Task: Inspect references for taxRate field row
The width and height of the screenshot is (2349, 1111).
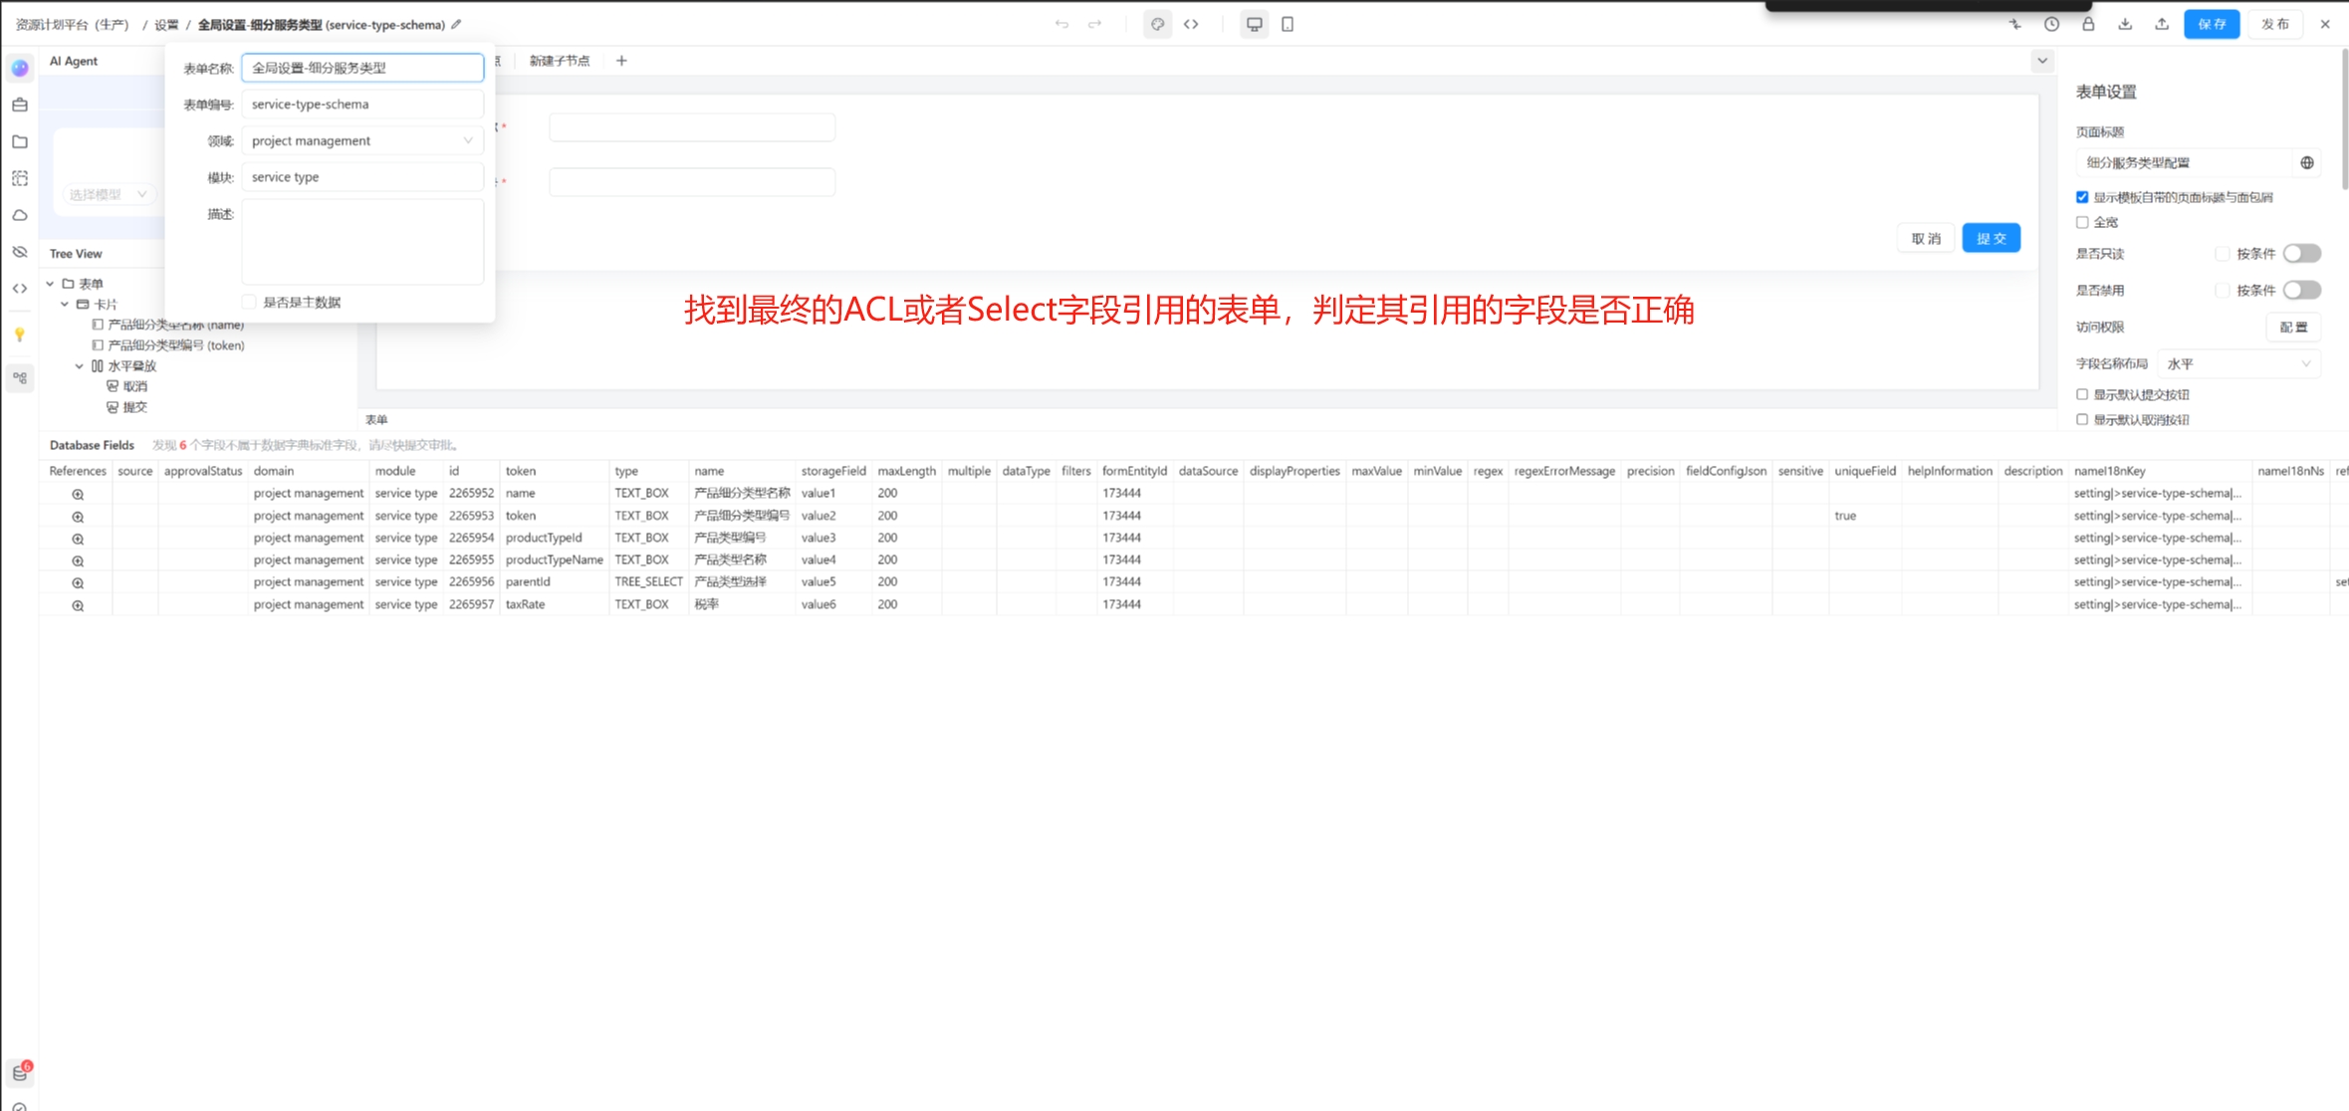Action: [x=78, y=605]
